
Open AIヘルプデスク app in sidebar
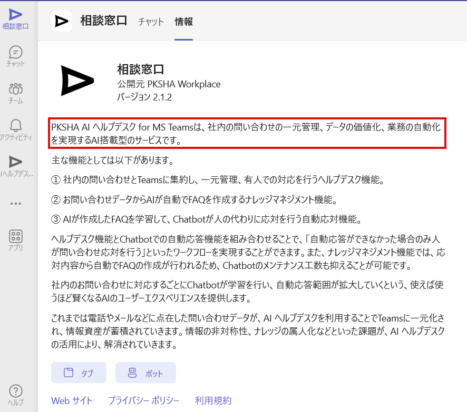[15, 166]
